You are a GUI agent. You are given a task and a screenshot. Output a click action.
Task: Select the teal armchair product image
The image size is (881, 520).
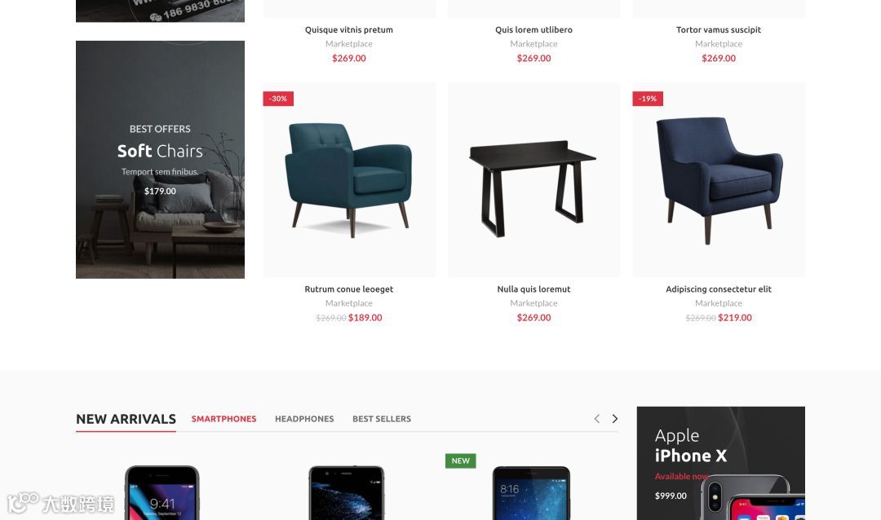click(x=349, y=179)
